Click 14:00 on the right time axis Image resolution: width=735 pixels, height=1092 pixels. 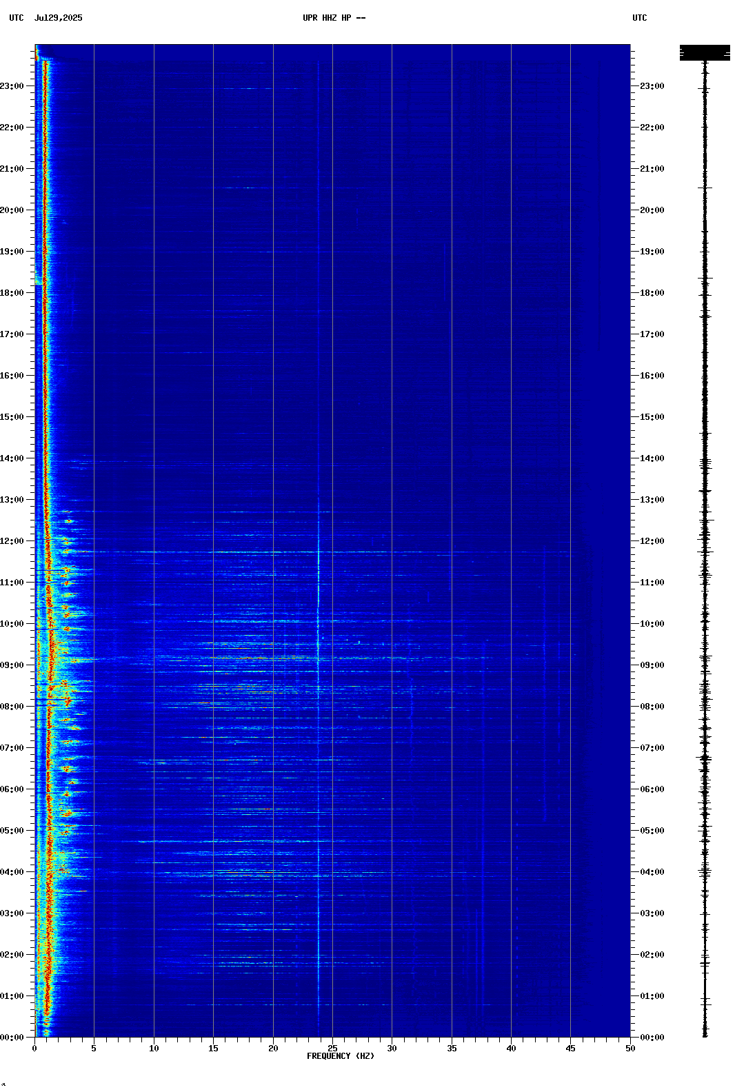click(x=652, y=458)
